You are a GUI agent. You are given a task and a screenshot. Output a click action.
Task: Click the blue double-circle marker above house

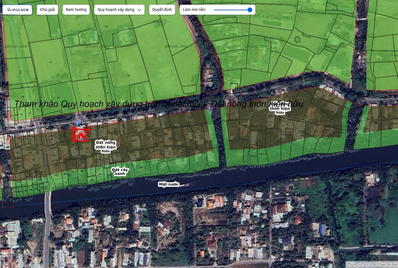pos(78,123)
